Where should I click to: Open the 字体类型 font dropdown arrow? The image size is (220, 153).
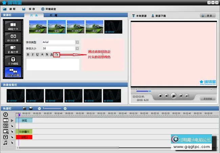pos(77,42)
